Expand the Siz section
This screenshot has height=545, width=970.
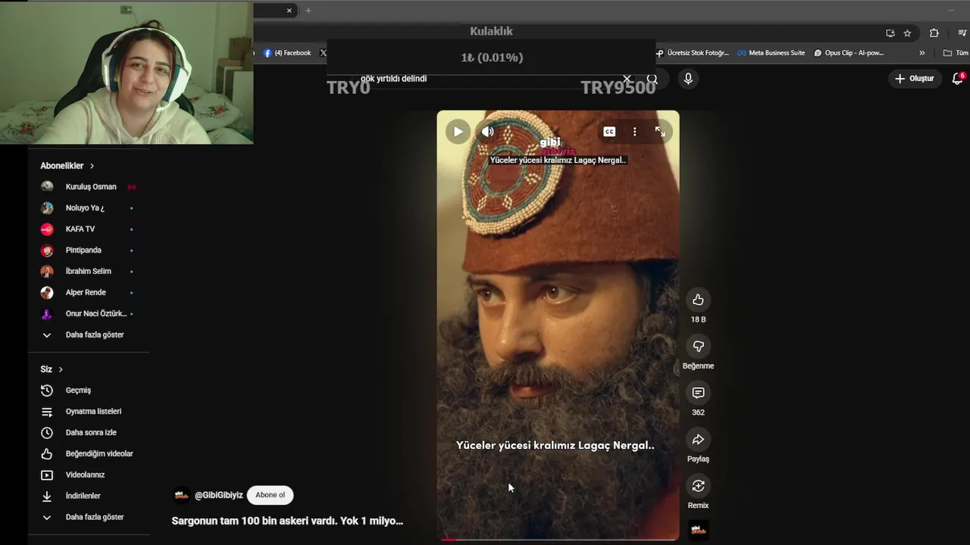coord(52,369)
